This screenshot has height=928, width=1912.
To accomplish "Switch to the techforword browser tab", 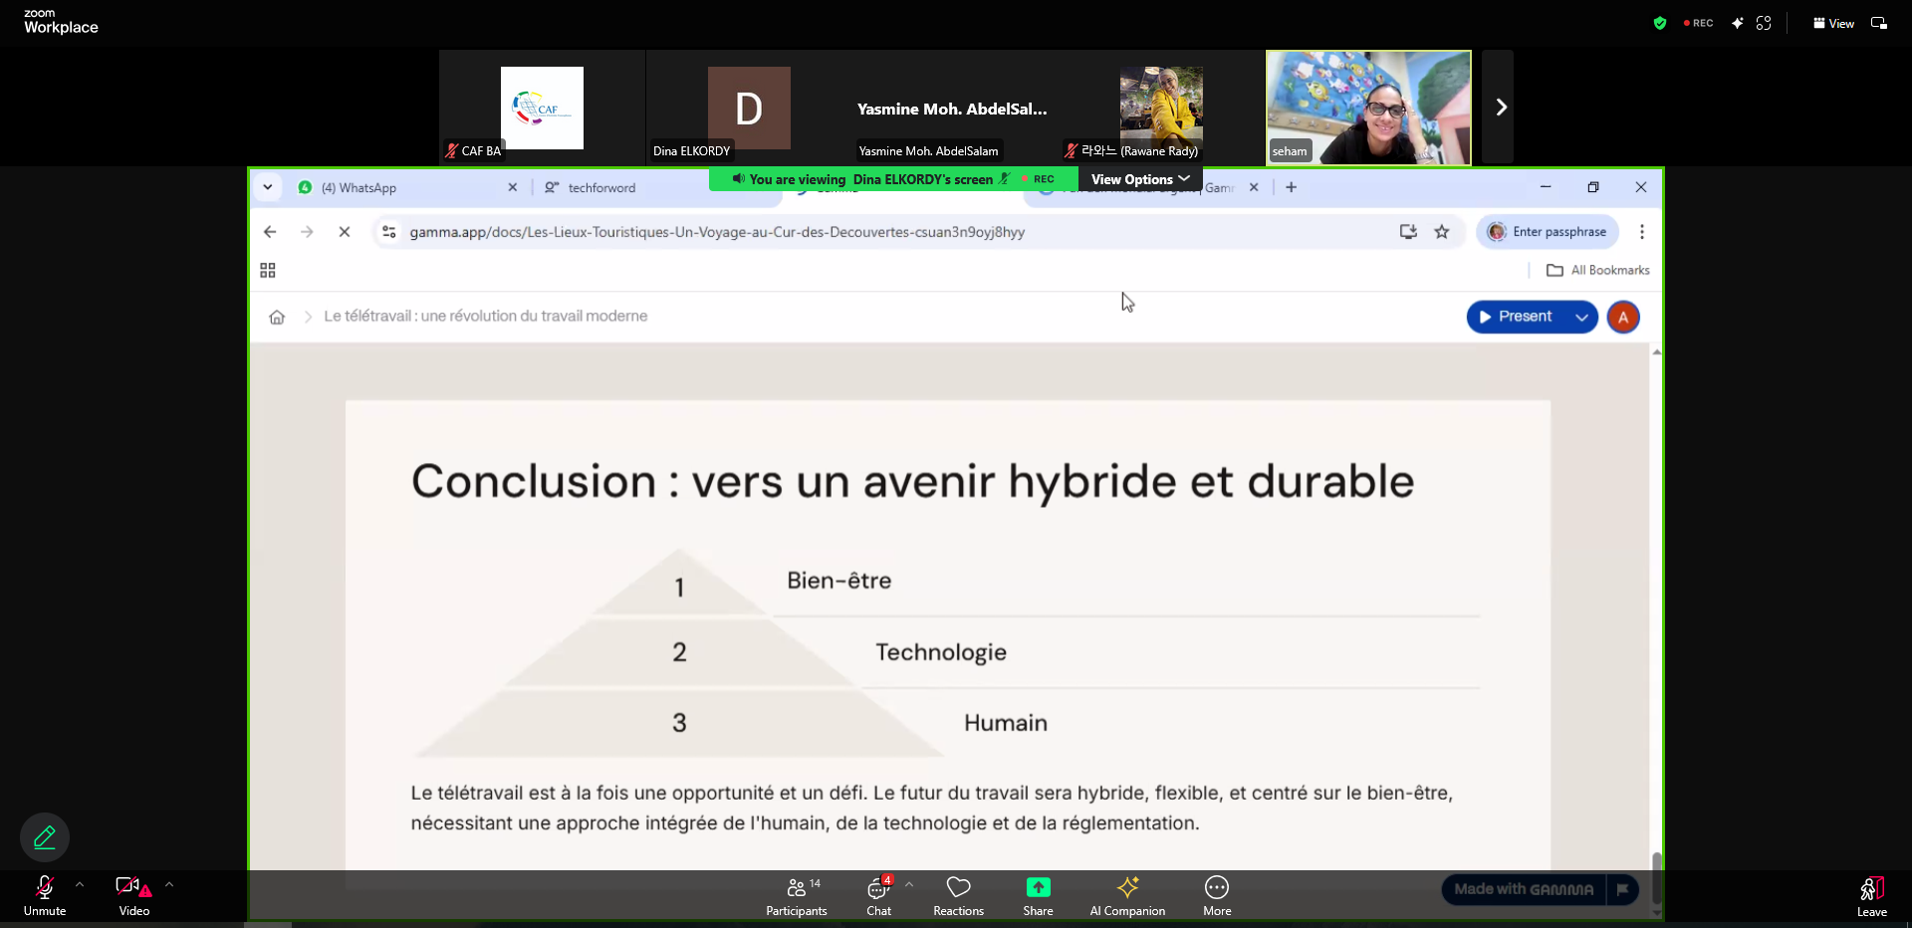I will (601, 187).
